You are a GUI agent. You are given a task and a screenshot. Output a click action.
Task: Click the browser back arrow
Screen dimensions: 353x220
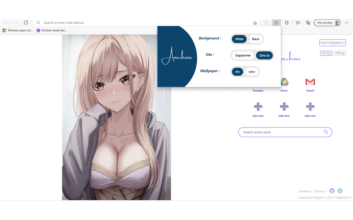tap(6, 23)
